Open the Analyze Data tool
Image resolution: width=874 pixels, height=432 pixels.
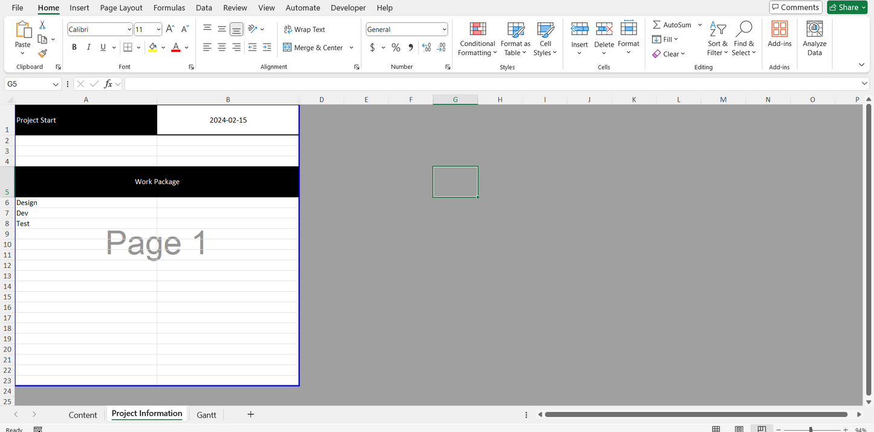tap(814, 39)
